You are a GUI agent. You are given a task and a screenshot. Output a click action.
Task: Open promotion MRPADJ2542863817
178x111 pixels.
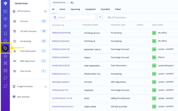click(61, 82)
